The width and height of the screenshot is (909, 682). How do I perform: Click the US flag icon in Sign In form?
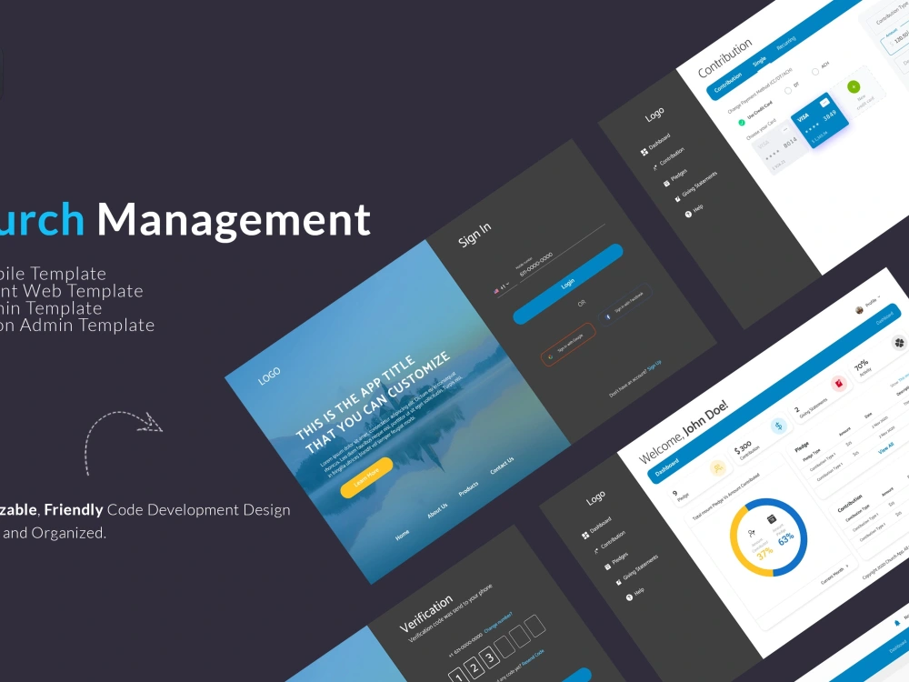(x=496, y=291)
